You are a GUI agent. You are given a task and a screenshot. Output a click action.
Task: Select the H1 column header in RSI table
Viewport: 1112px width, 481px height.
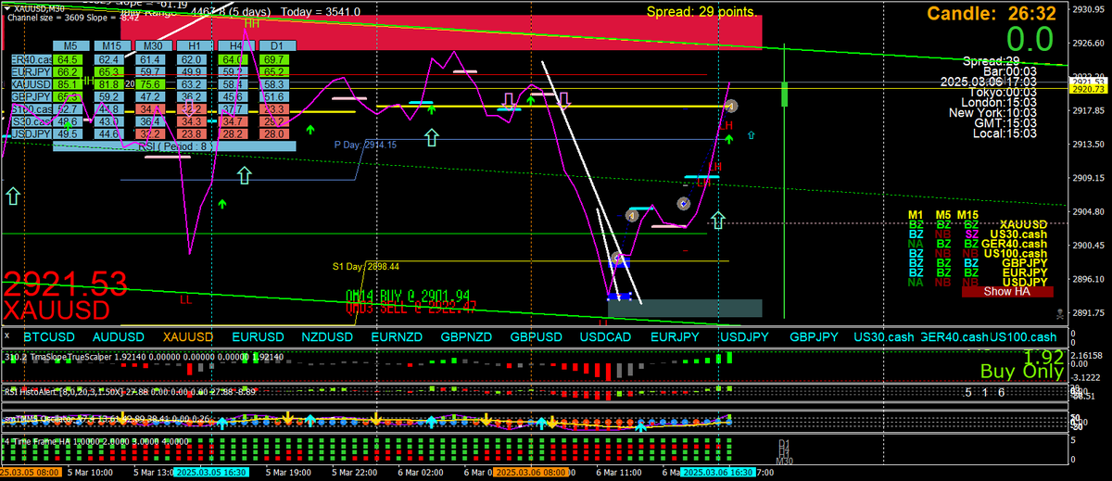[x=195, y=45]
